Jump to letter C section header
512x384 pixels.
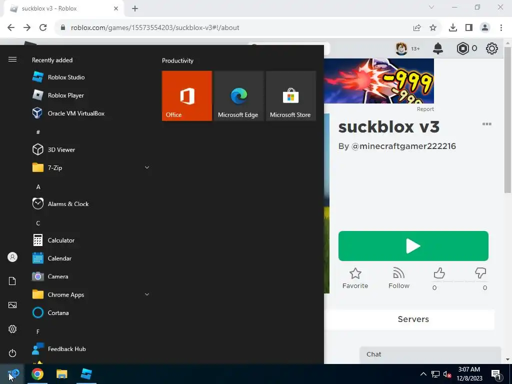click(x=38, y=223)
